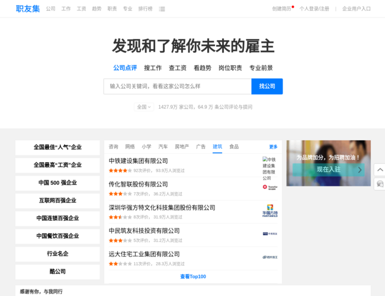
Task: Select the 房地产 industry tab
Action: coord(182,147)
